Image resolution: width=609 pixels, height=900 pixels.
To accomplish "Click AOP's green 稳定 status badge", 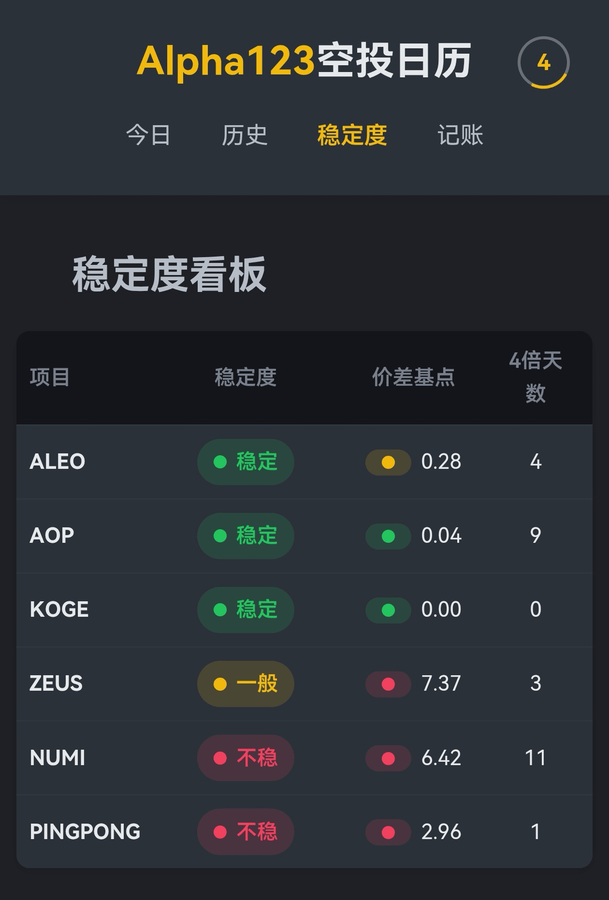I will [x=246, y=536].
